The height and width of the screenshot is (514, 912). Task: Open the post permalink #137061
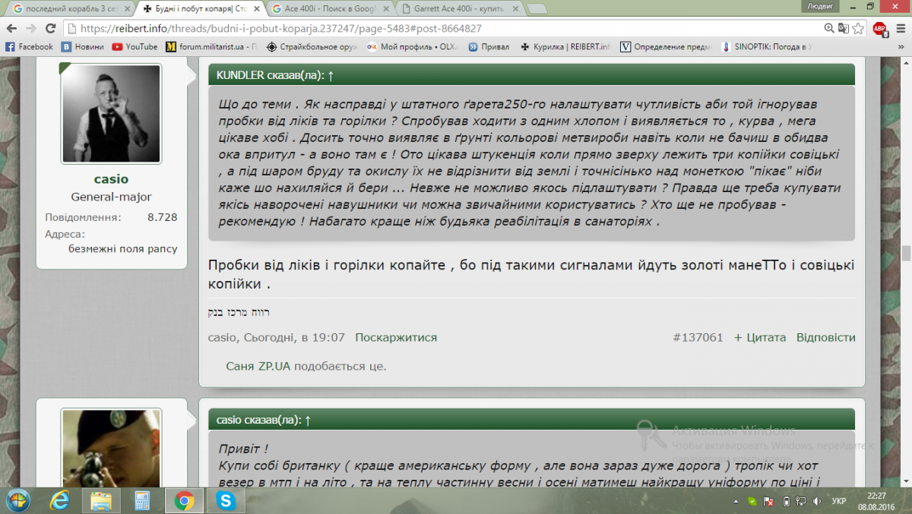(x=698, y=337)
